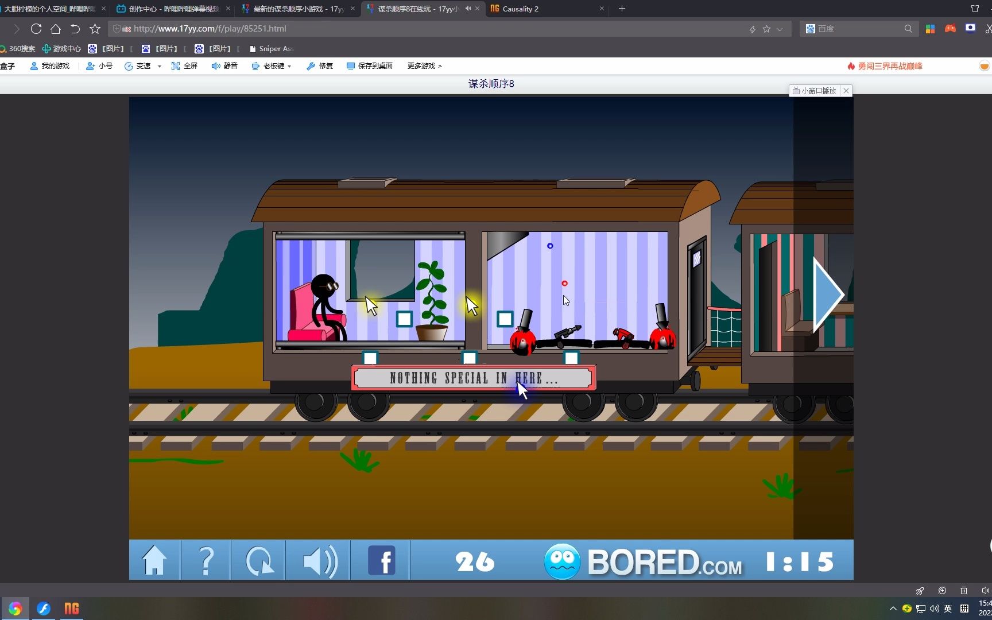
Task: Go to the game's home menu
Action: pyautogui.click(x=154, y=560)
